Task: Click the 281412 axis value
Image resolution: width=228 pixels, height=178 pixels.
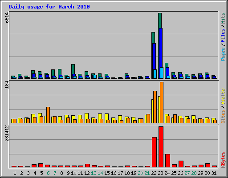Action: tap(7, 133)
